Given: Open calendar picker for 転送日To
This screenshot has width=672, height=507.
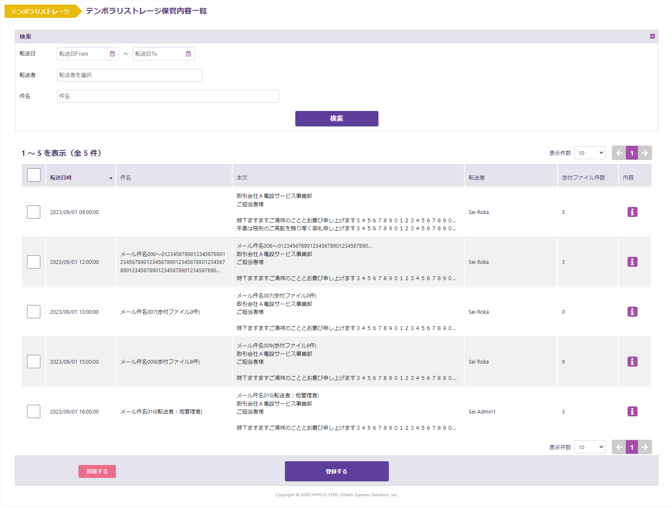Looking at the screenshot, I should (x=188, y=54).
